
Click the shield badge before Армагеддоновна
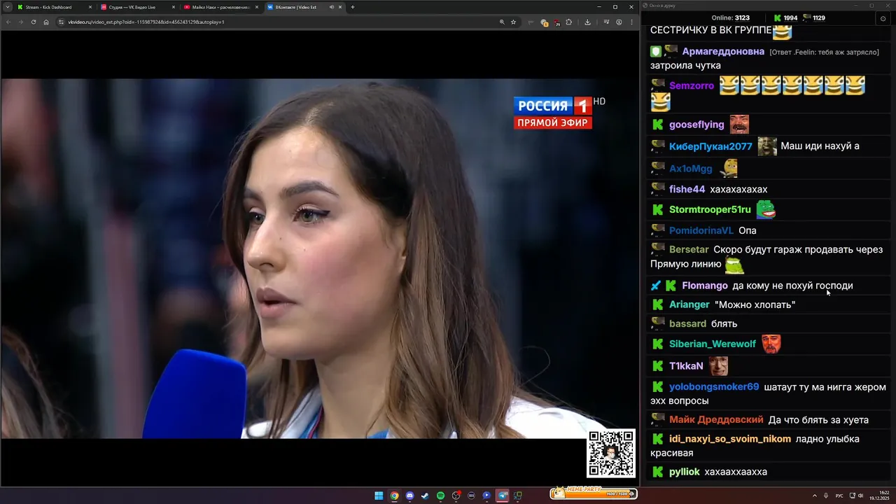(656, 52)
